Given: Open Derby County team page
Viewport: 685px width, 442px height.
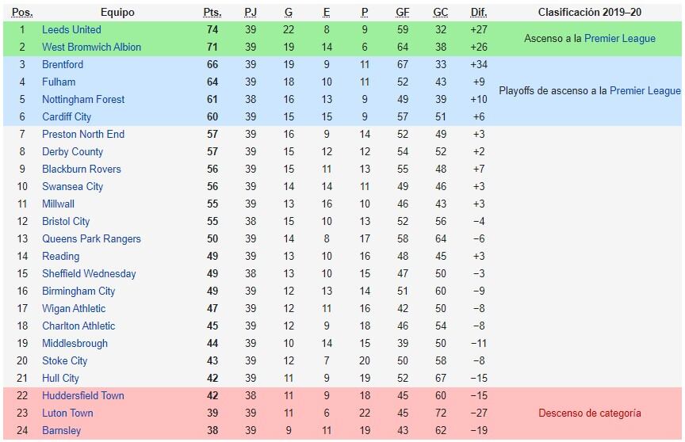Looking at the screenshot, I should (72, 152).
